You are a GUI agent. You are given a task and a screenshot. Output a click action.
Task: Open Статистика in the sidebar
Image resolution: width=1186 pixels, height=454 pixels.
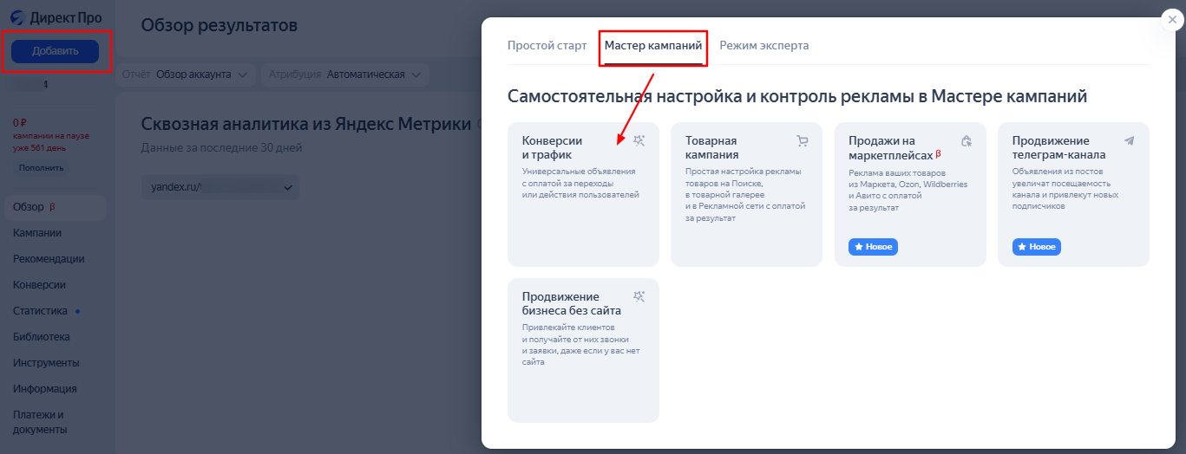coord(40,311)
